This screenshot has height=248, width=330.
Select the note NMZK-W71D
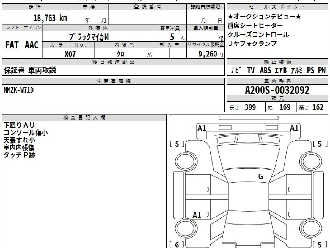click(x=19, y=90)
